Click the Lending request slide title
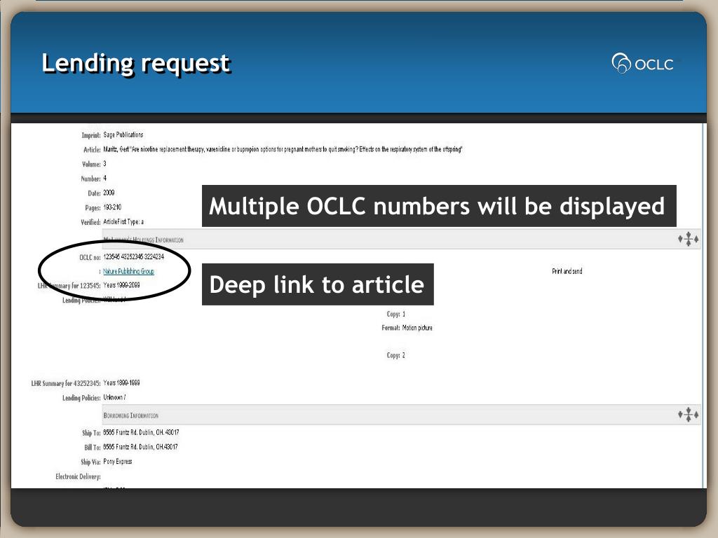This screenshot has height=538, width=718. click(136, 64)
